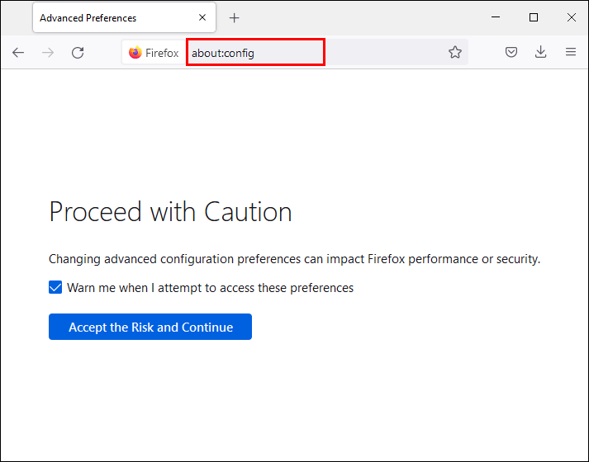Maximize the Firefox window
The image size is (589, 462).
(x=534, y=17)
